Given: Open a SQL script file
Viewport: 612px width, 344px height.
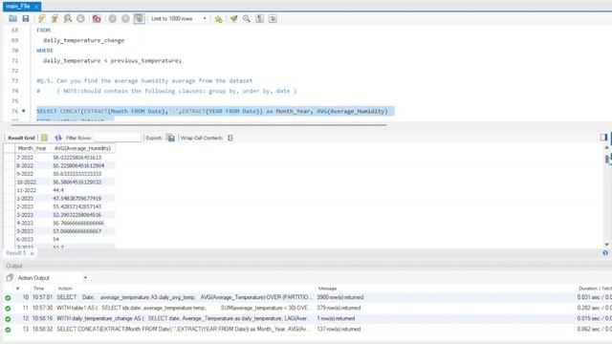Looking at the screenshot, I should (12, 18).
